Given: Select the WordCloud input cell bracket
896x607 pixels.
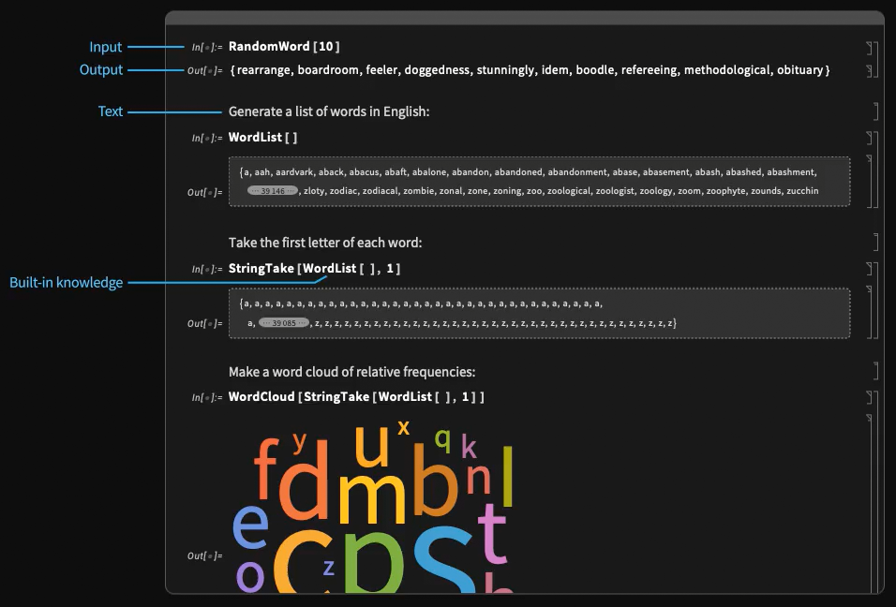Looking at the screenshot, I should [x=870, y=397].
